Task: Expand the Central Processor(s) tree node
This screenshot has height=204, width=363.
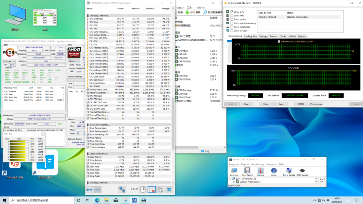Action: pos(234,182)
